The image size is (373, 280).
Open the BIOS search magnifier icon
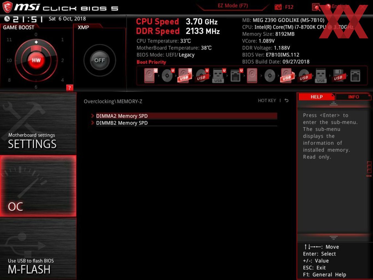(316, 7)
